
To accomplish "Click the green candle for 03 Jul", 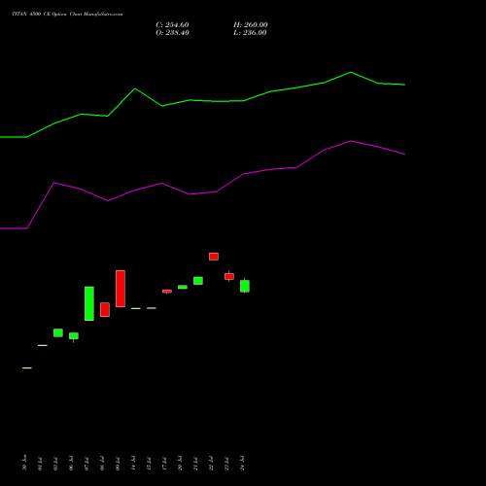I will (58, 333).
